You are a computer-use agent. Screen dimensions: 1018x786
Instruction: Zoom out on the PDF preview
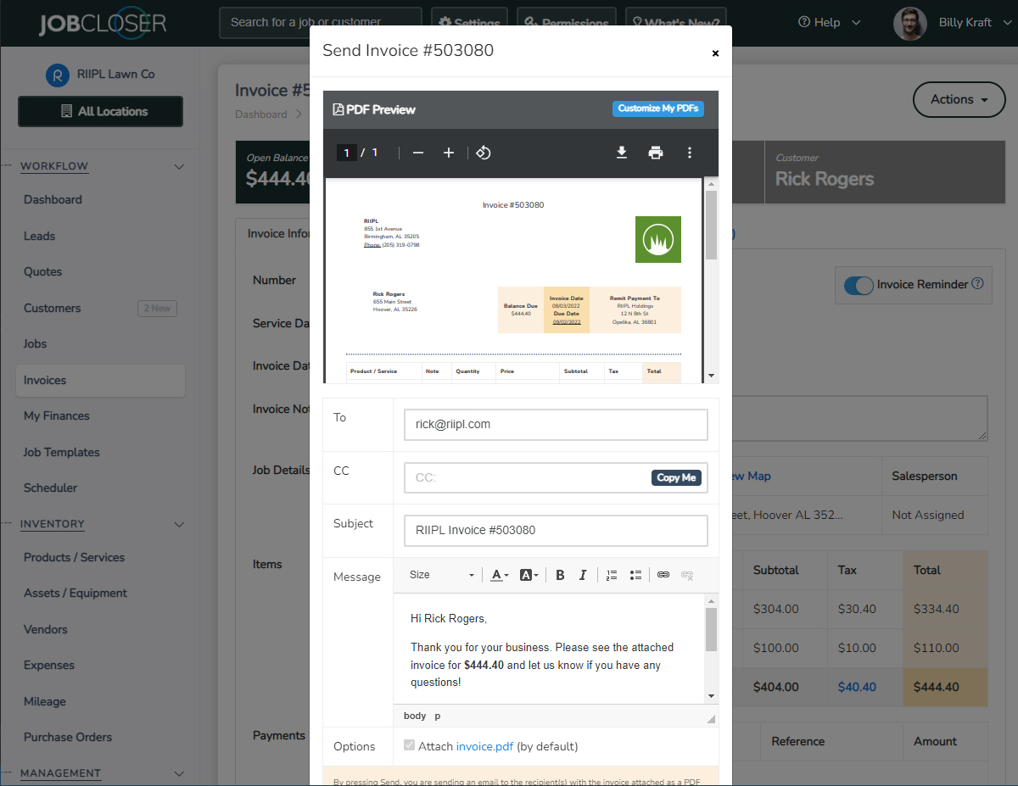417,153
